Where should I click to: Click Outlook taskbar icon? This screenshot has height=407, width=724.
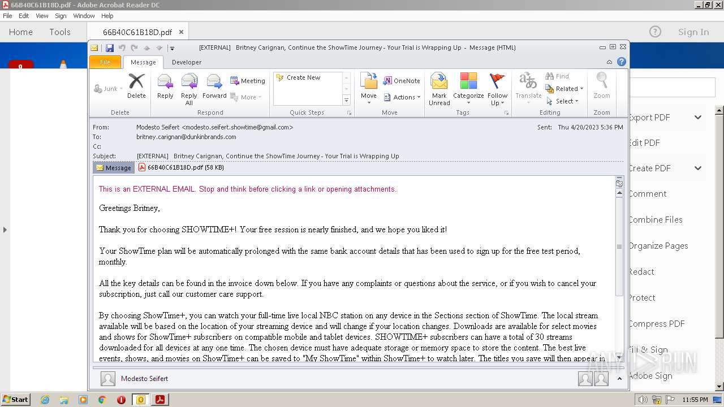click(140, 400)
